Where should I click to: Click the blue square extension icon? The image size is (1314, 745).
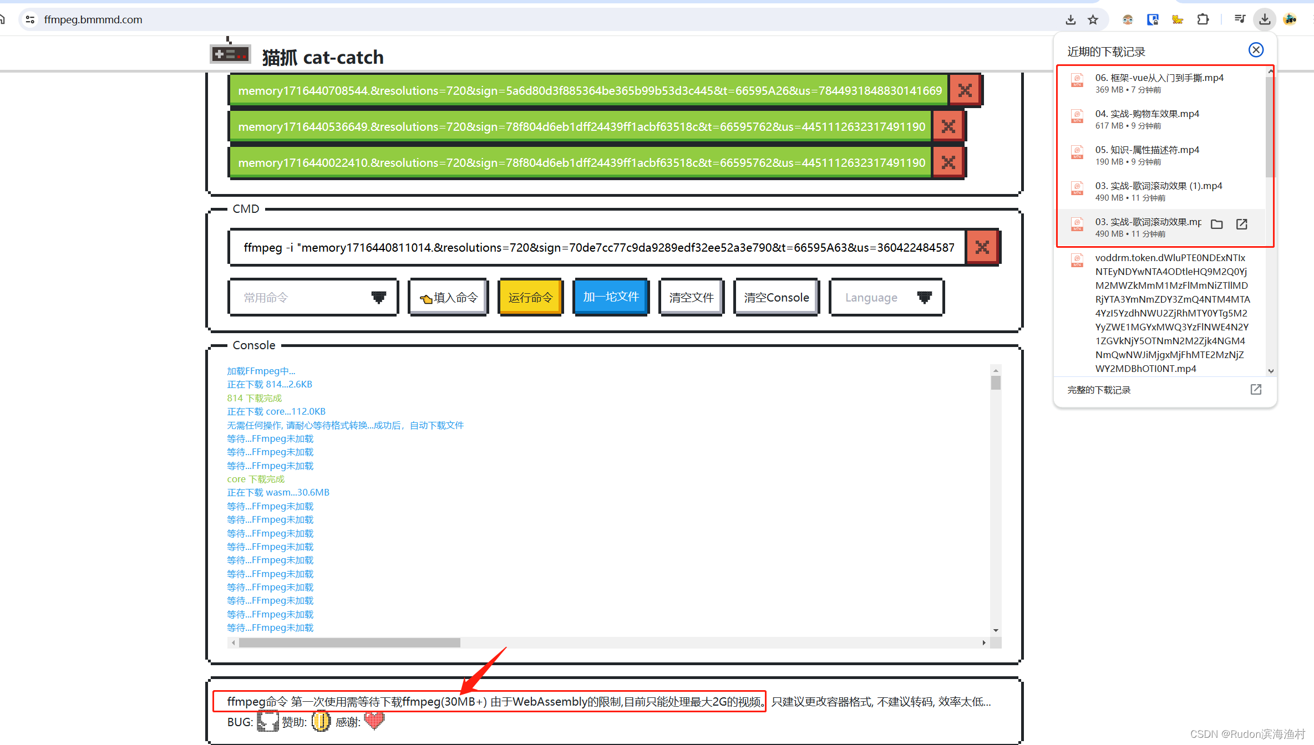click(x=1153, y=20)
